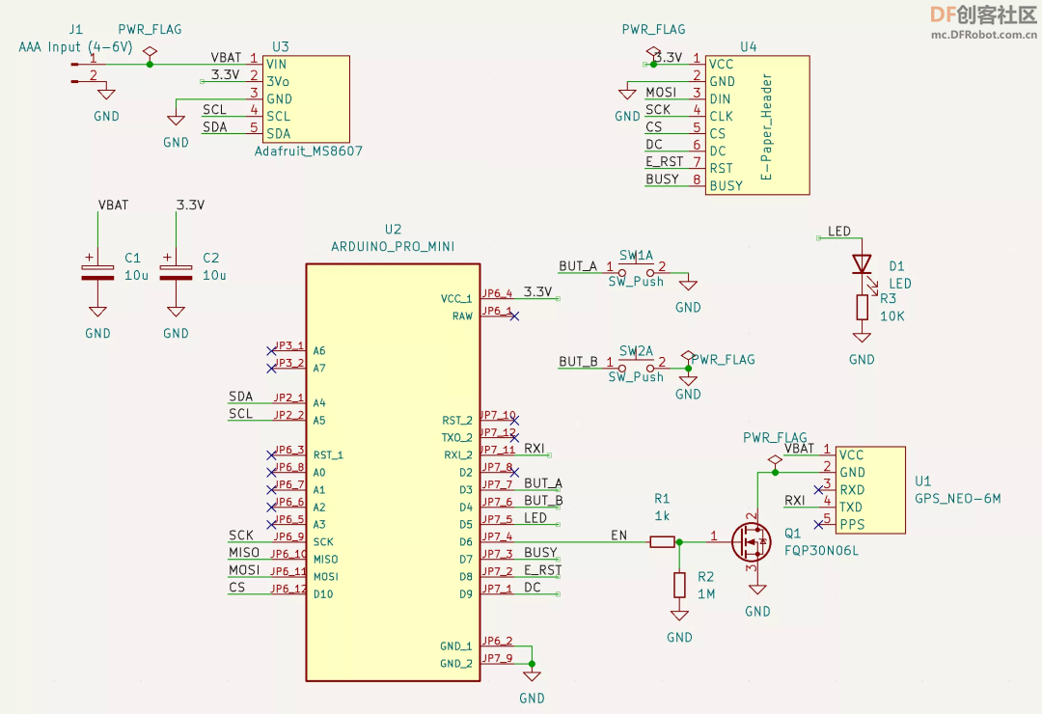Click the 'DC' label next to Arduino pin D9
This screenshot has width=1042, height=714.
point(533,587)
